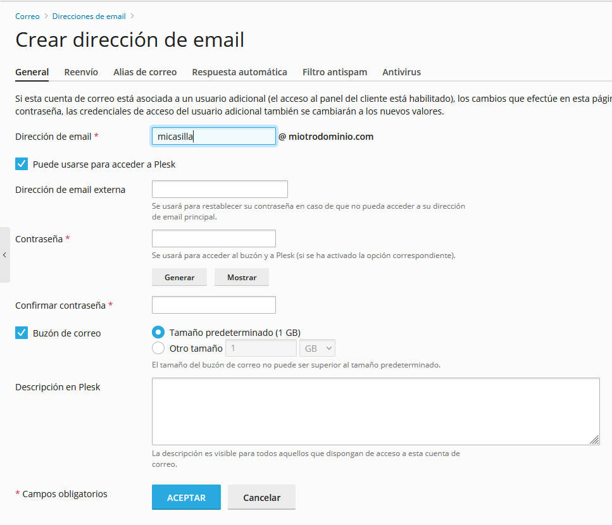Choose the Otro tamaño radio option
Image resolution: width=612 pixels, height=525 pixels.
(158, 348)
